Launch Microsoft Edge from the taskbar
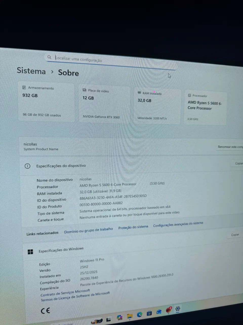The height and width of the screenshot is (325, 243). pos(139,315)
